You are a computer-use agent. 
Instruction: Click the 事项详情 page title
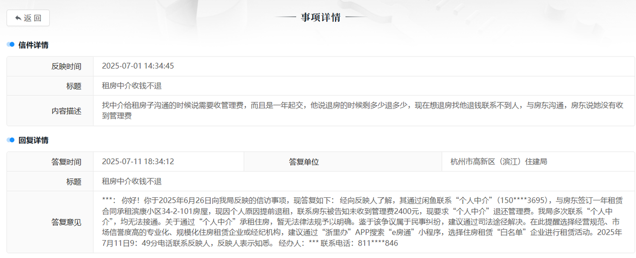[320, 17]
